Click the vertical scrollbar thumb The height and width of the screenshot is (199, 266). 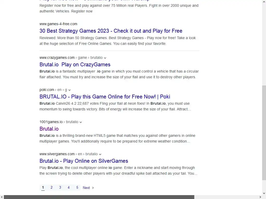[x=264, y=133]
